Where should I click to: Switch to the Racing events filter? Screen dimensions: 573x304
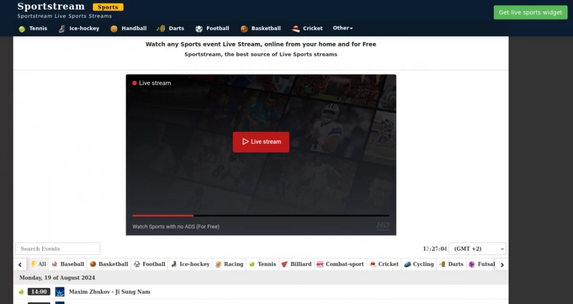(x=229, y=264)
